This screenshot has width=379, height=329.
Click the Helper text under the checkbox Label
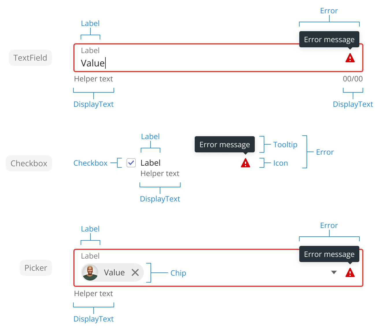[x=160, y=173]
